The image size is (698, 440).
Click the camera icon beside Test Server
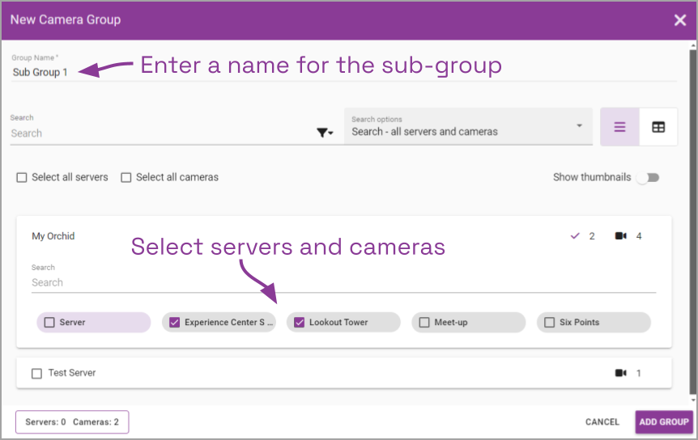click(620, 373)
